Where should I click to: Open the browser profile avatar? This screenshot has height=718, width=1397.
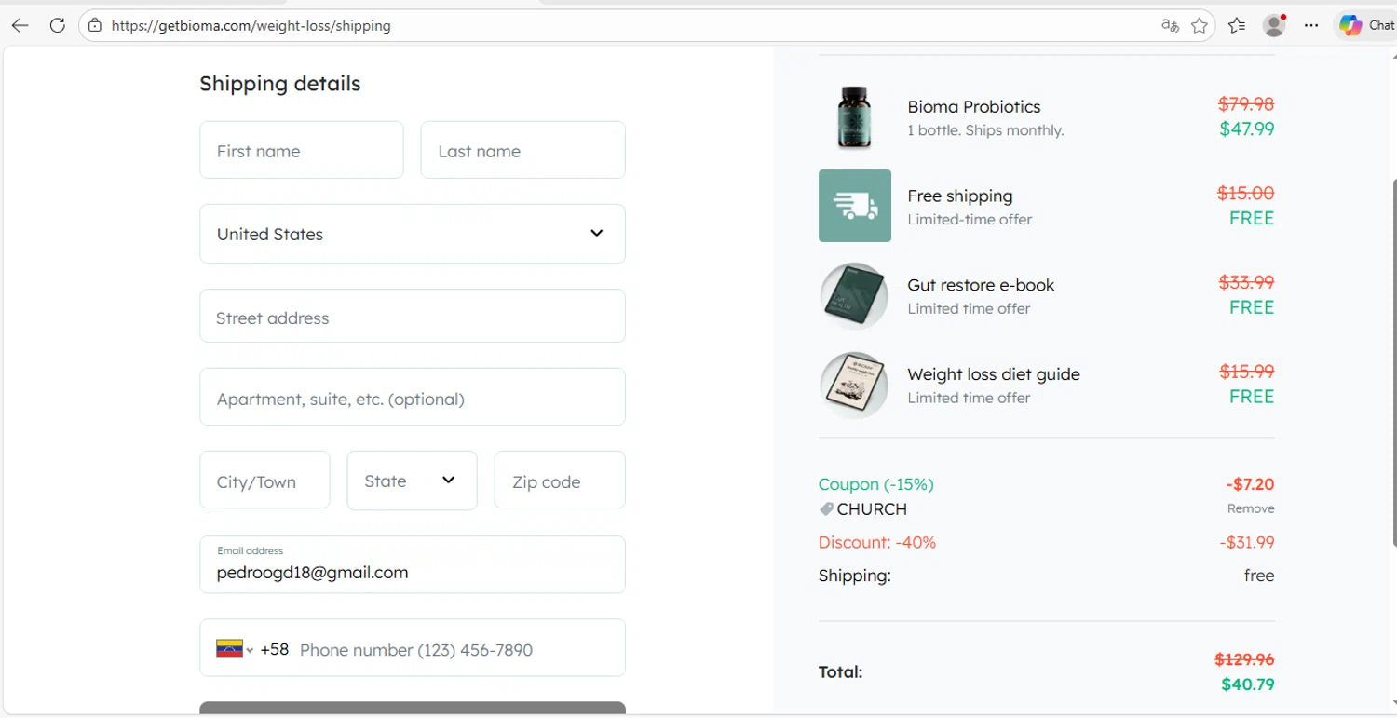[1274, 25]
